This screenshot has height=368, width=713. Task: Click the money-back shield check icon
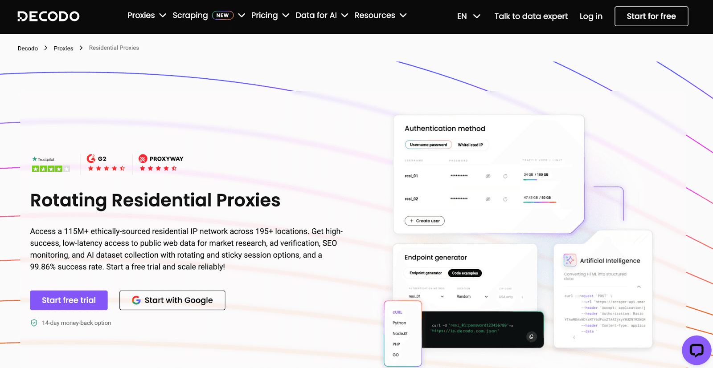(x=34, y=323)
